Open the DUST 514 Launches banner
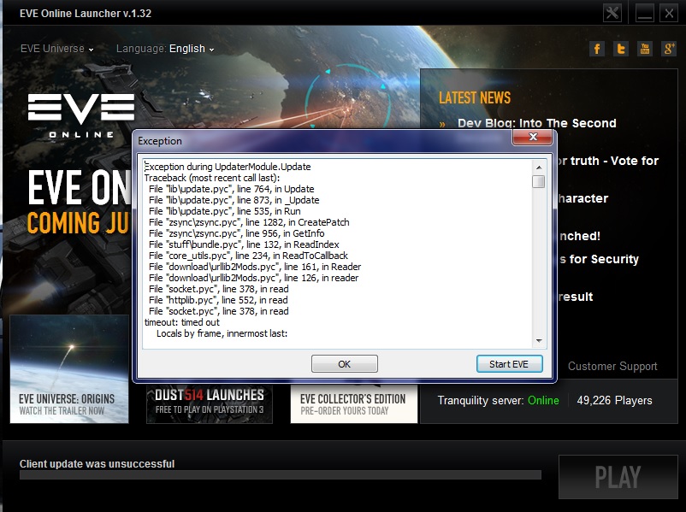The width and height of the screenshot is (686, 512). point(210,403)
